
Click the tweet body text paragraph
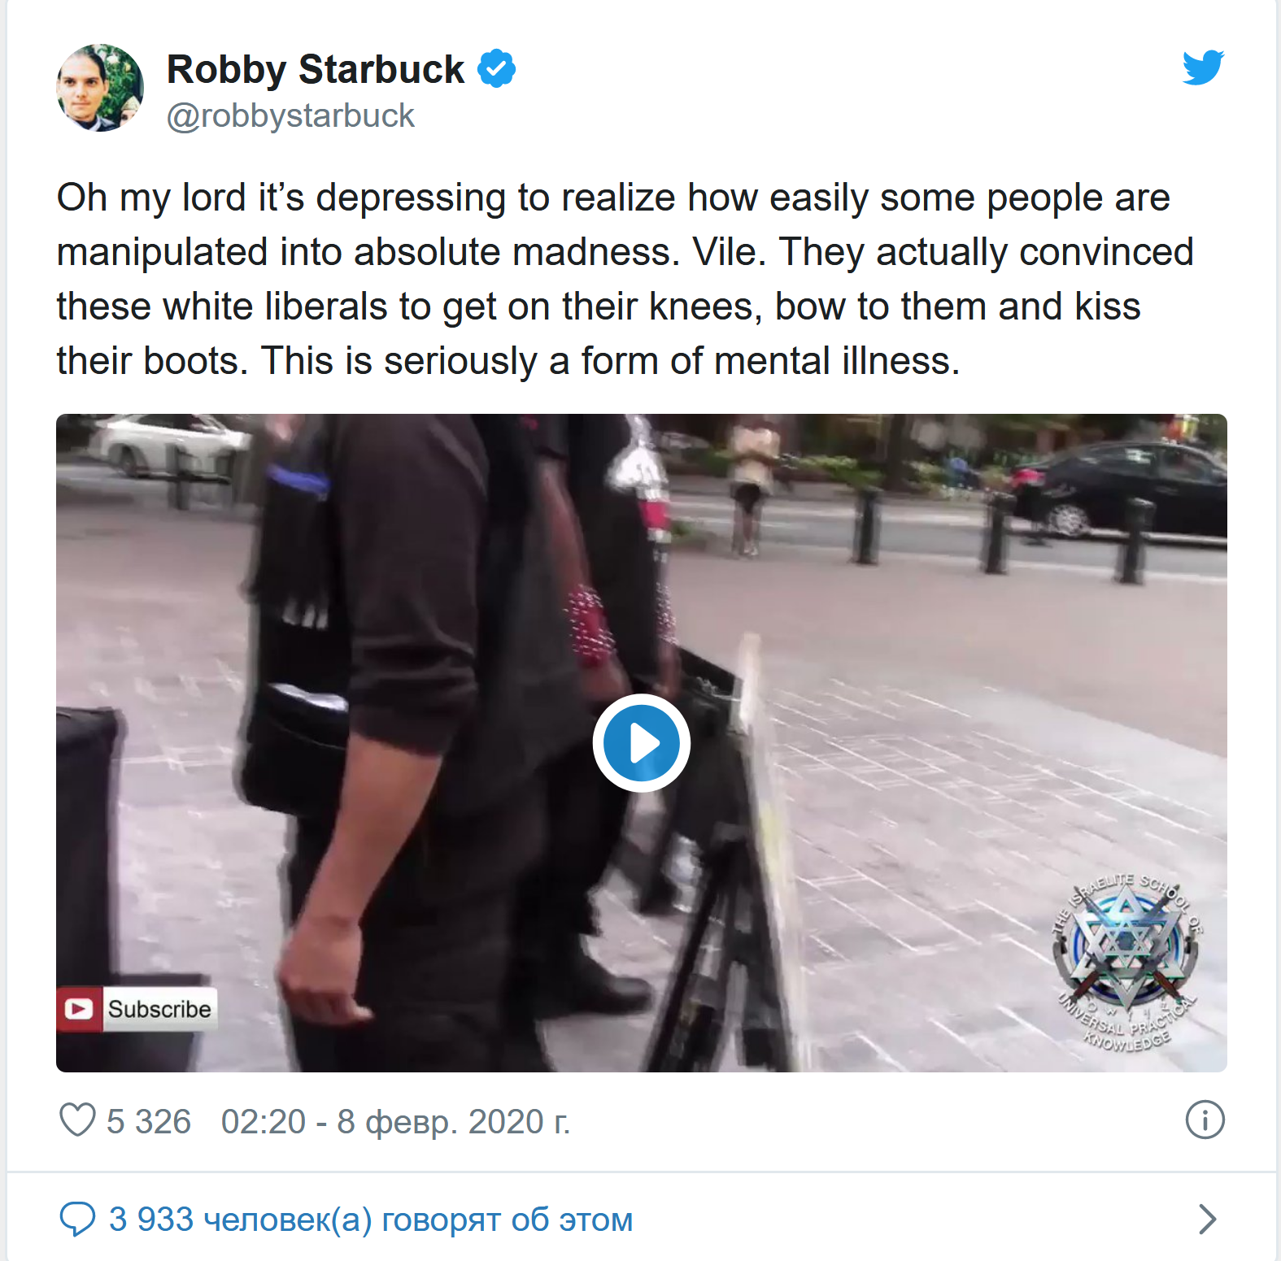click(x=625, y=279)
